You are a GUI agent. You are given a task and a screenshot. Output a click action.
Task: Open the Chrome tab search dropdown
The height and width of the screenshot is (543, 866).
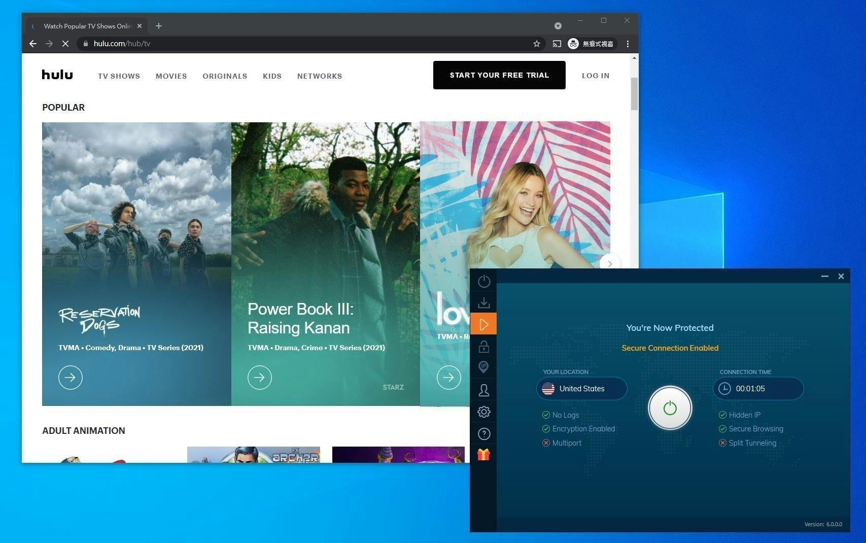coord(558,26)
